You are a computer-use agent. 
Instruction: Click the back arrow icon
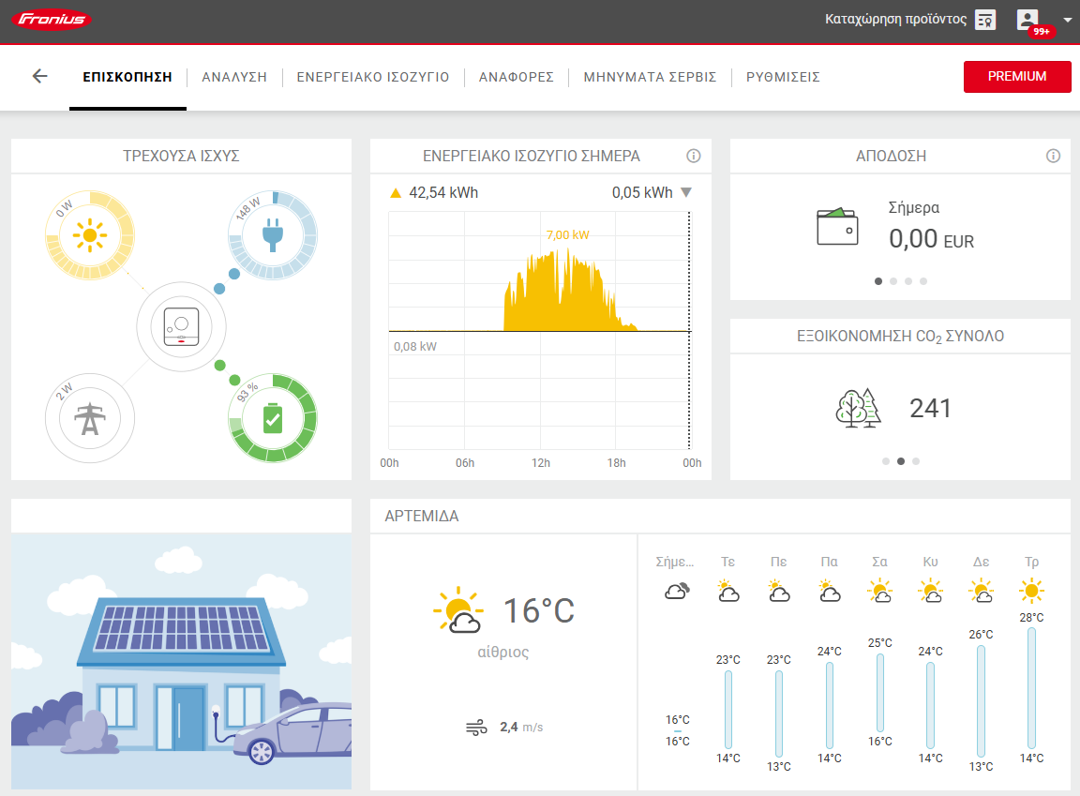[39, 76]
